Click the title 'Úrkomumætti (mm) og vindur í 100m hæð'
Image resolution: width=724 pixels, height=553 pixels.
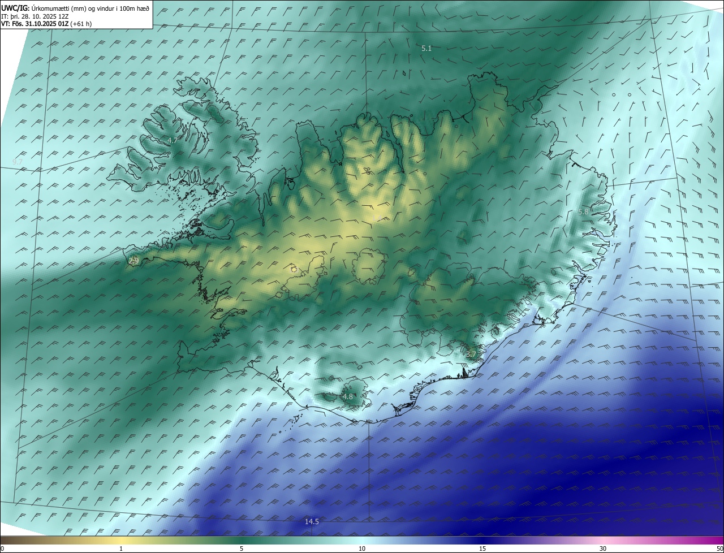90,8
